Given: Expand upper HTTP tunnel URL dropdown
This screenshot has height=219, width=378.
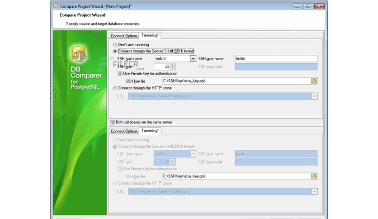Looking at the screenshot, I should [x=314, y=96].
